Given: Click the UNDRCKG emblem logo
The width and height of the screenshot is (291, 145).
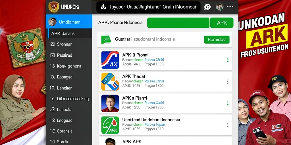Looking at the screenshot, I should [x=54, y=7].
